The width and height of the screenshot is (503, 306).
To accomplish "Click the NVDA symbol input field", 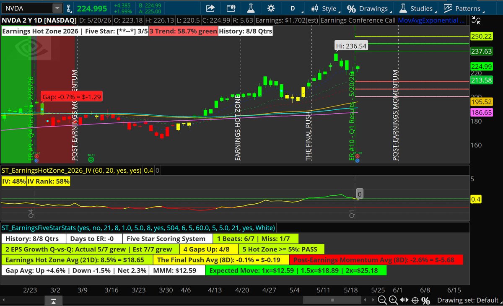I will pyautogui.click(x=27, y=8).
